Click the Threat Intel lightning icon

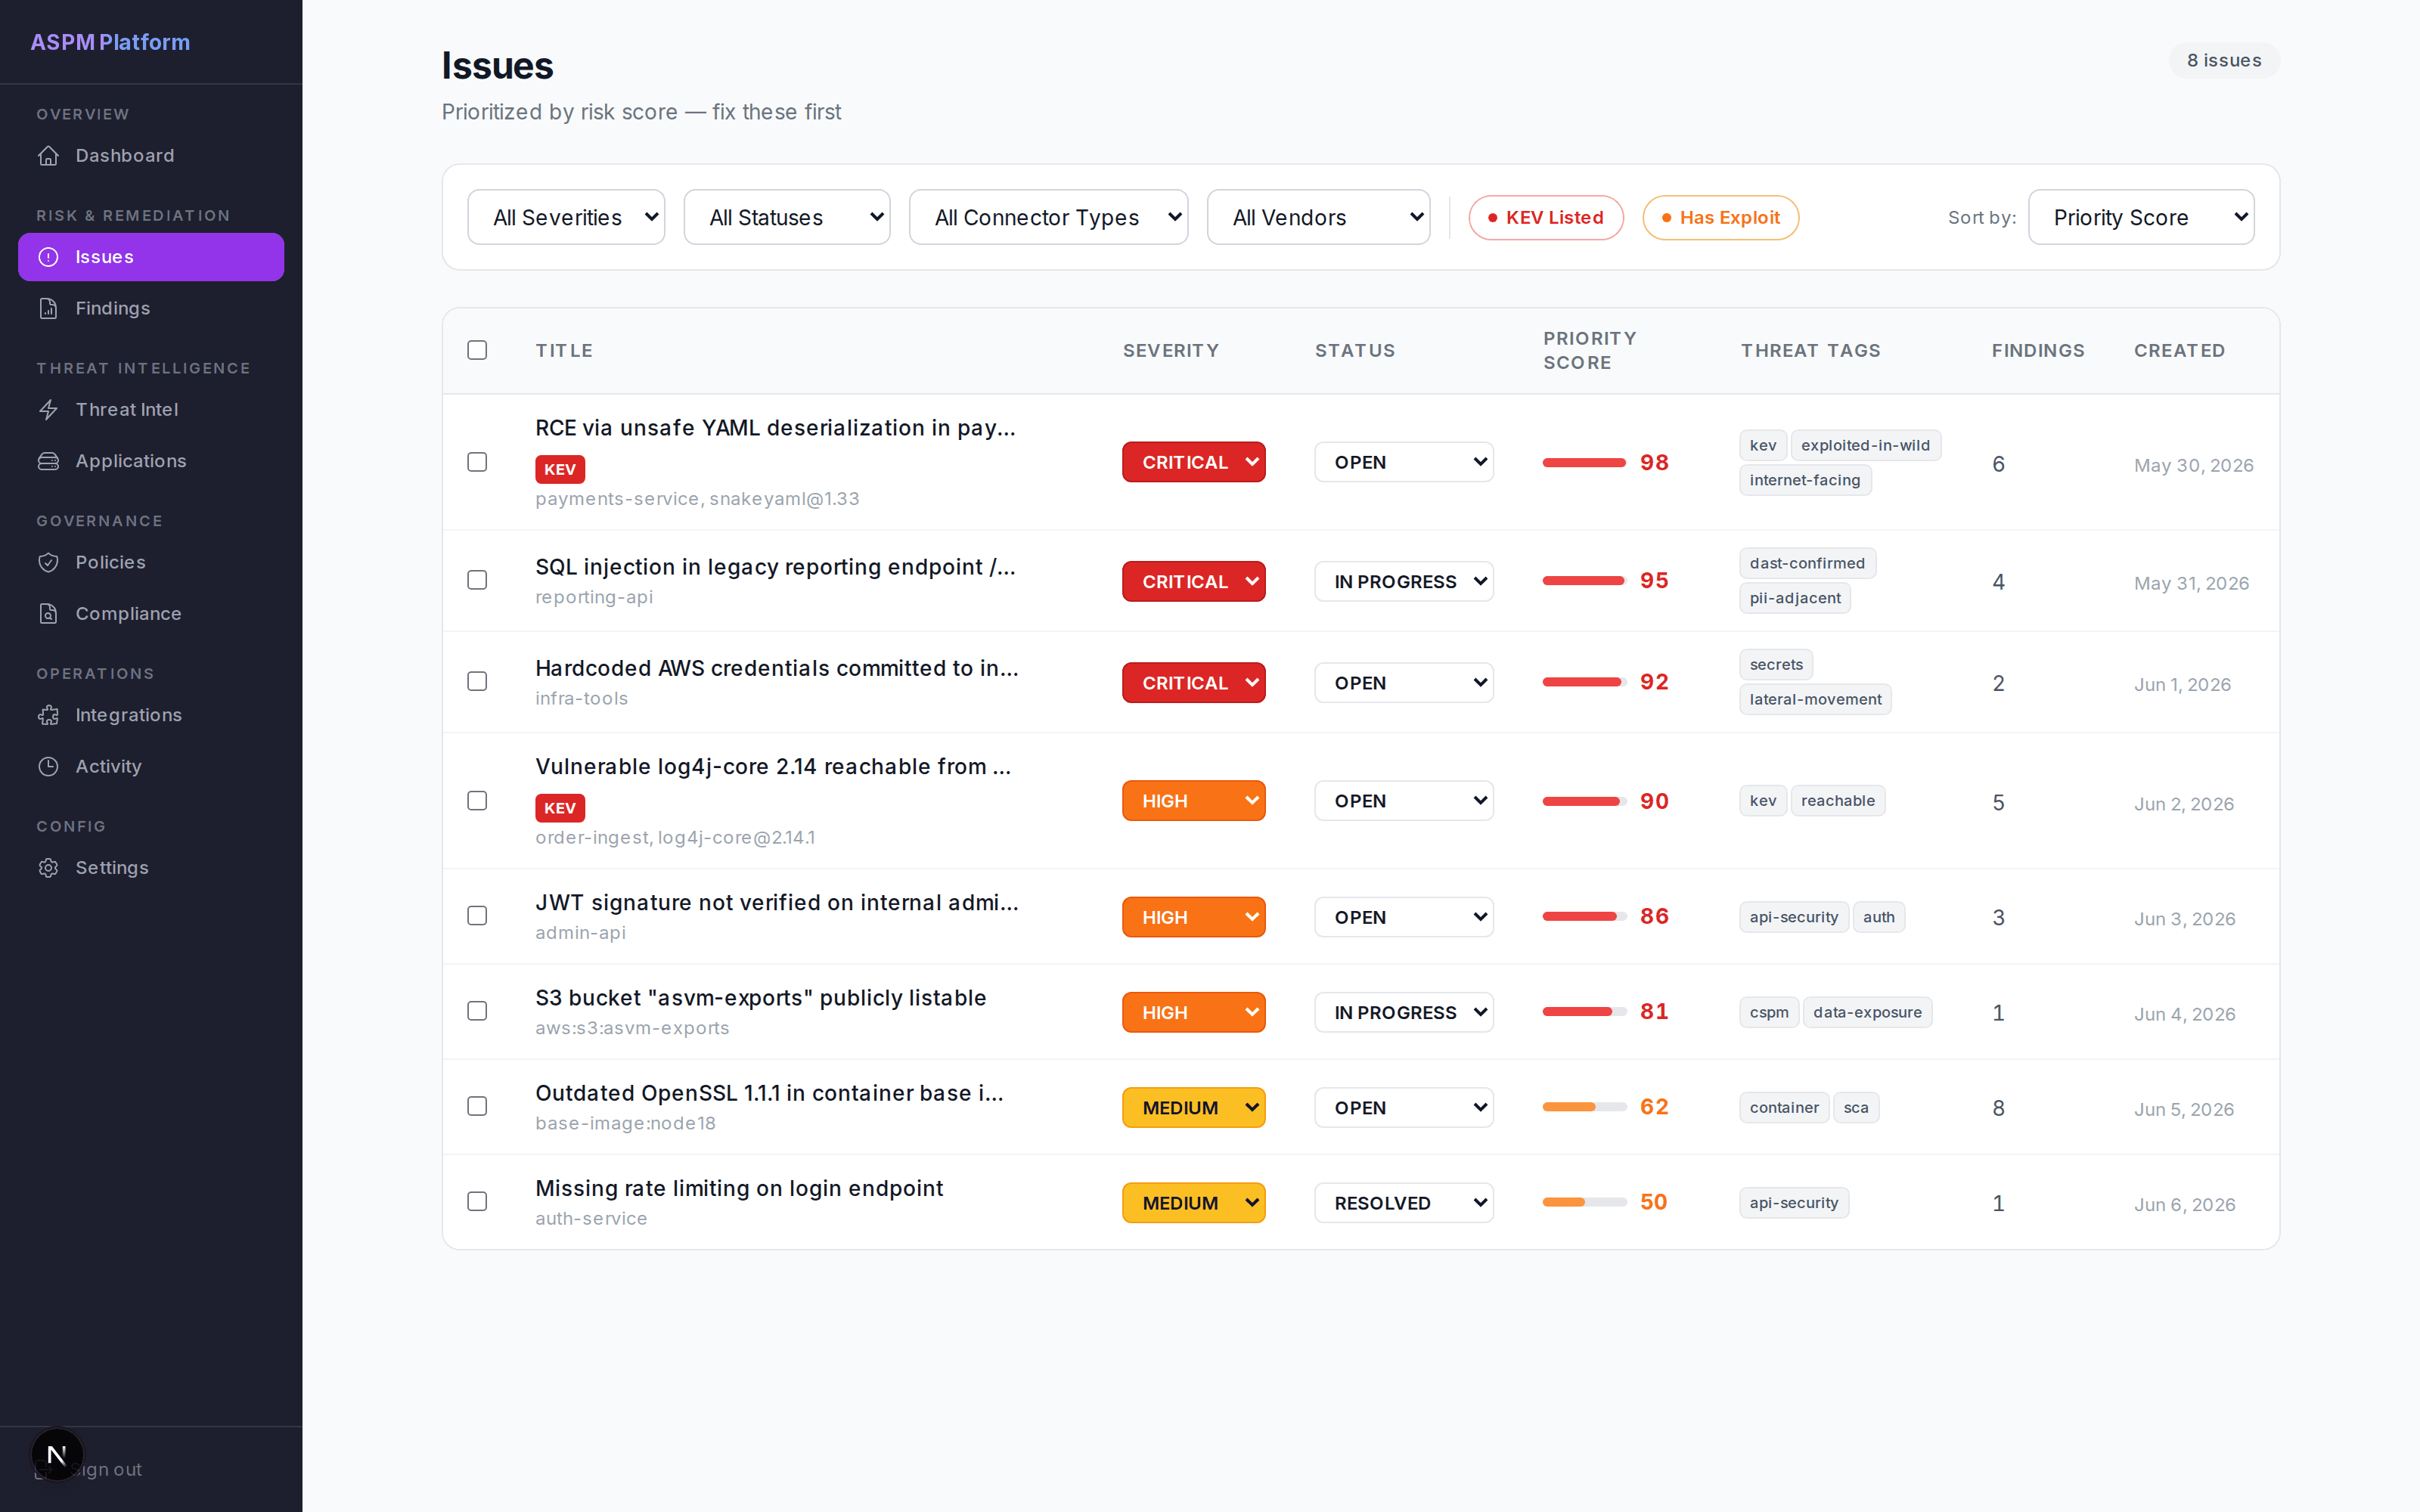[48, 410]
